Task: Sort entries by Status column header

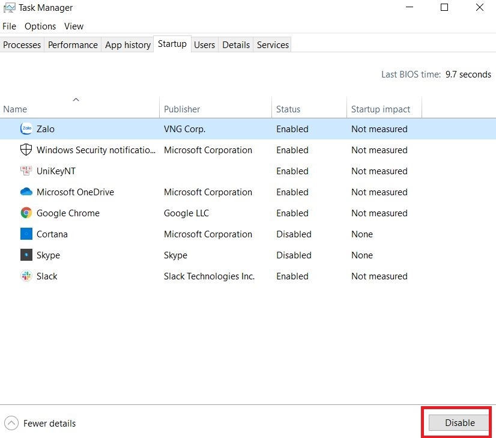Action: (288, 109)
